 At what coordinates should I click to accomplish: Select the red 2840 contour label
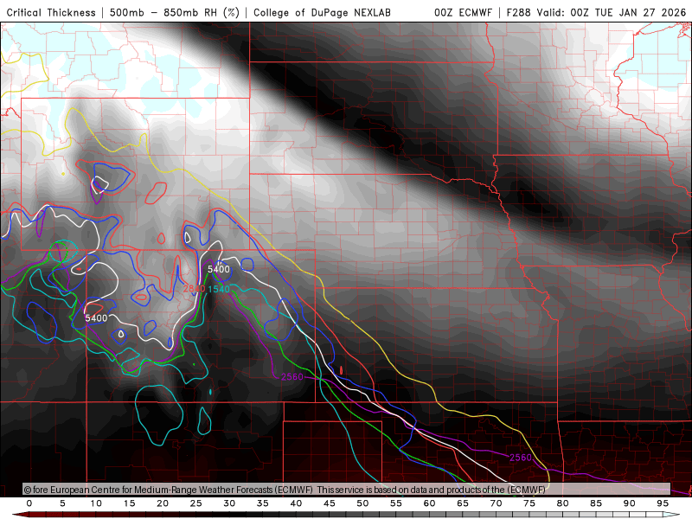tap(194, 289)
